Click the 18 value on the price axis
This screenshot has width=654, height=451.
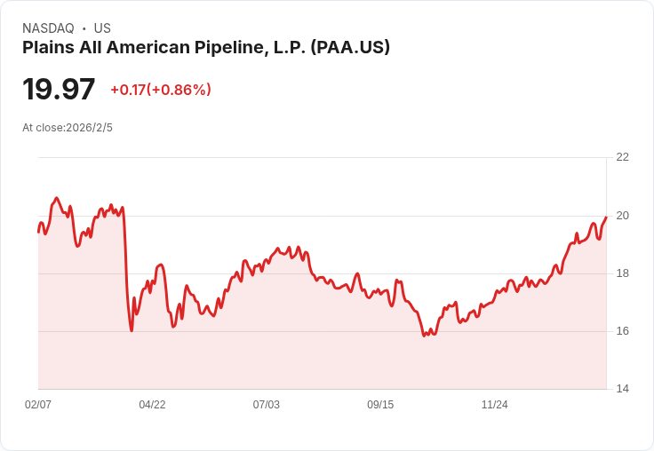[x=622, y=273]
